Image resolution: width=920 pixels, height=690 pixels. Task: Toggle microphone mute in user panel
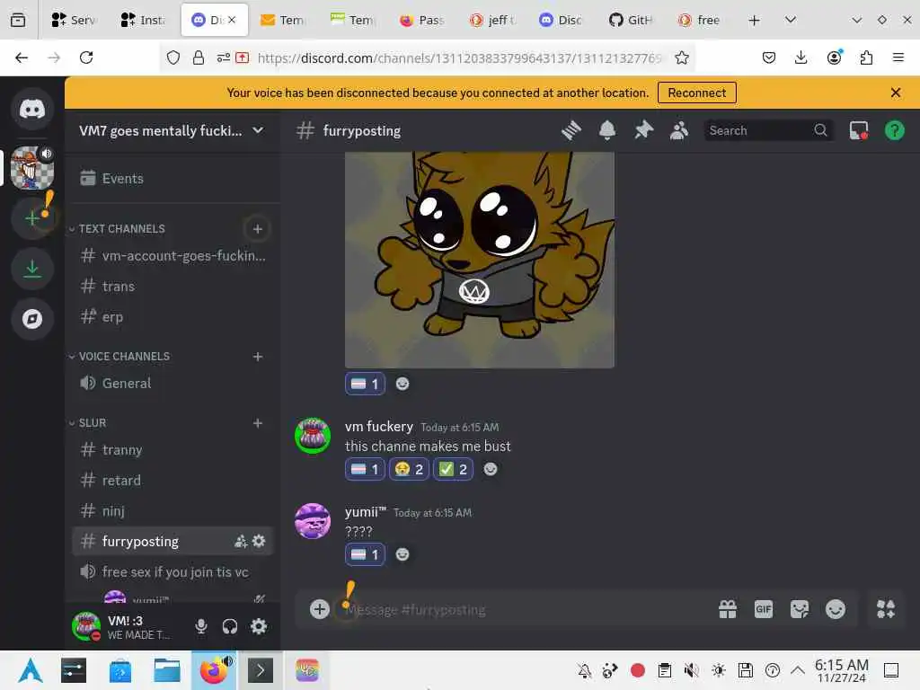tap(201, 626)
